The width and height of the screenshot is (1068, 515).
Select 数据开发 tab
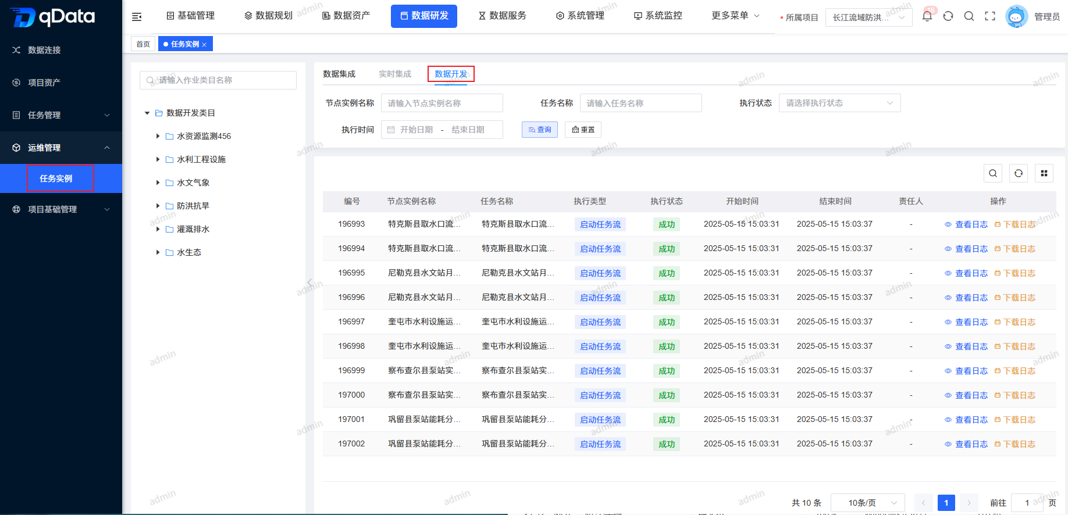[x=451, y=74]
